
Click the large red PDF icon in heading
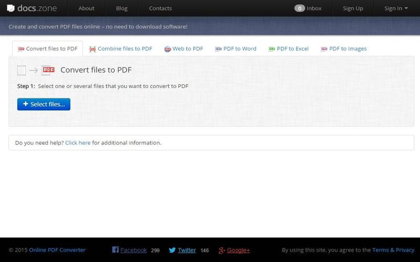pyautogui.click(x=48, y=70)
